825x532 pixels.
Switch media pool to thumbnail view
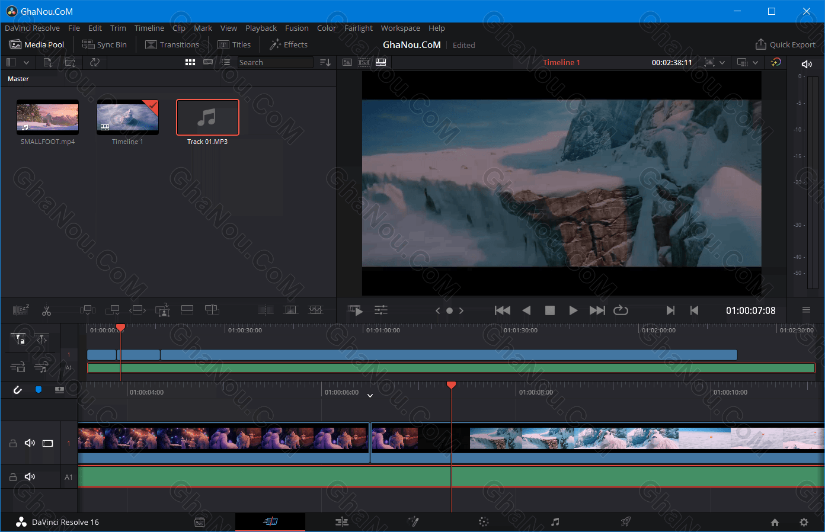click(x=190, y=62)
